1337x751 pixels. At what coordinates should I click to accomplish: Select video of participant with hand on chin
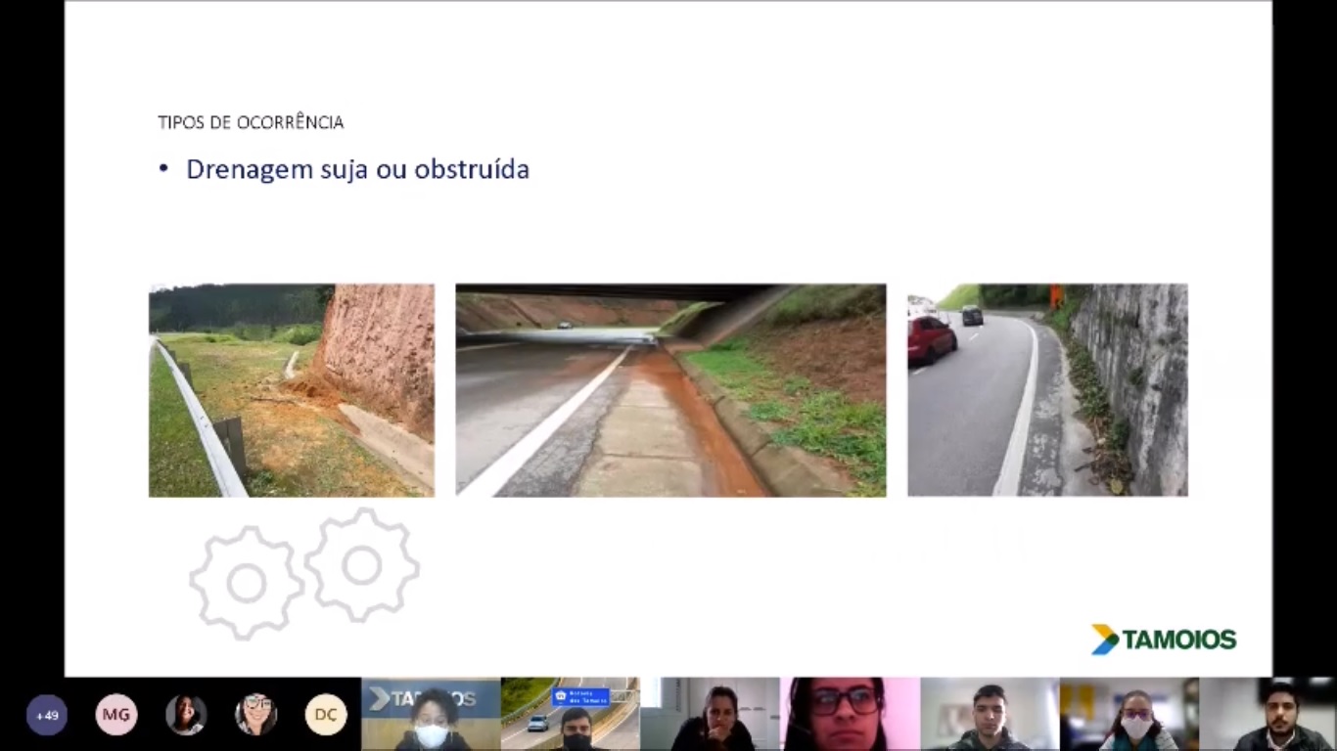point(710,715)
